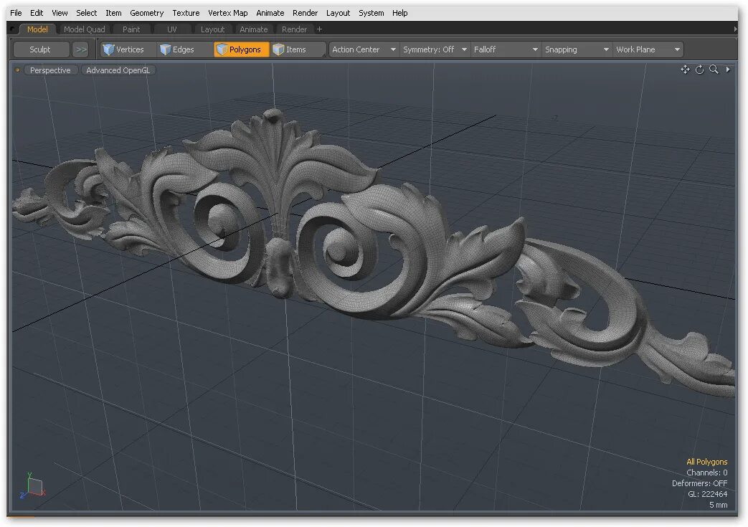Switch to the Paint tab
Image resolution: width=748 pixels, height=527 pixels.
click(131, 29)
